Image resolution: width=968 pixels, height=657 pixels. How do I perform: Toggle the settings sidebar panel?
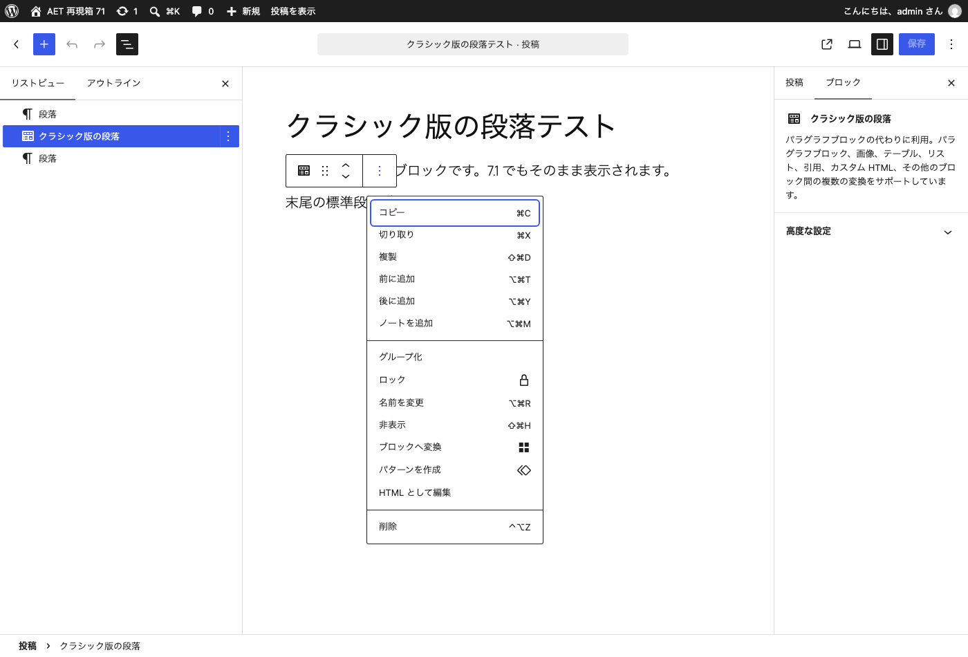click(x=882, y=44)
